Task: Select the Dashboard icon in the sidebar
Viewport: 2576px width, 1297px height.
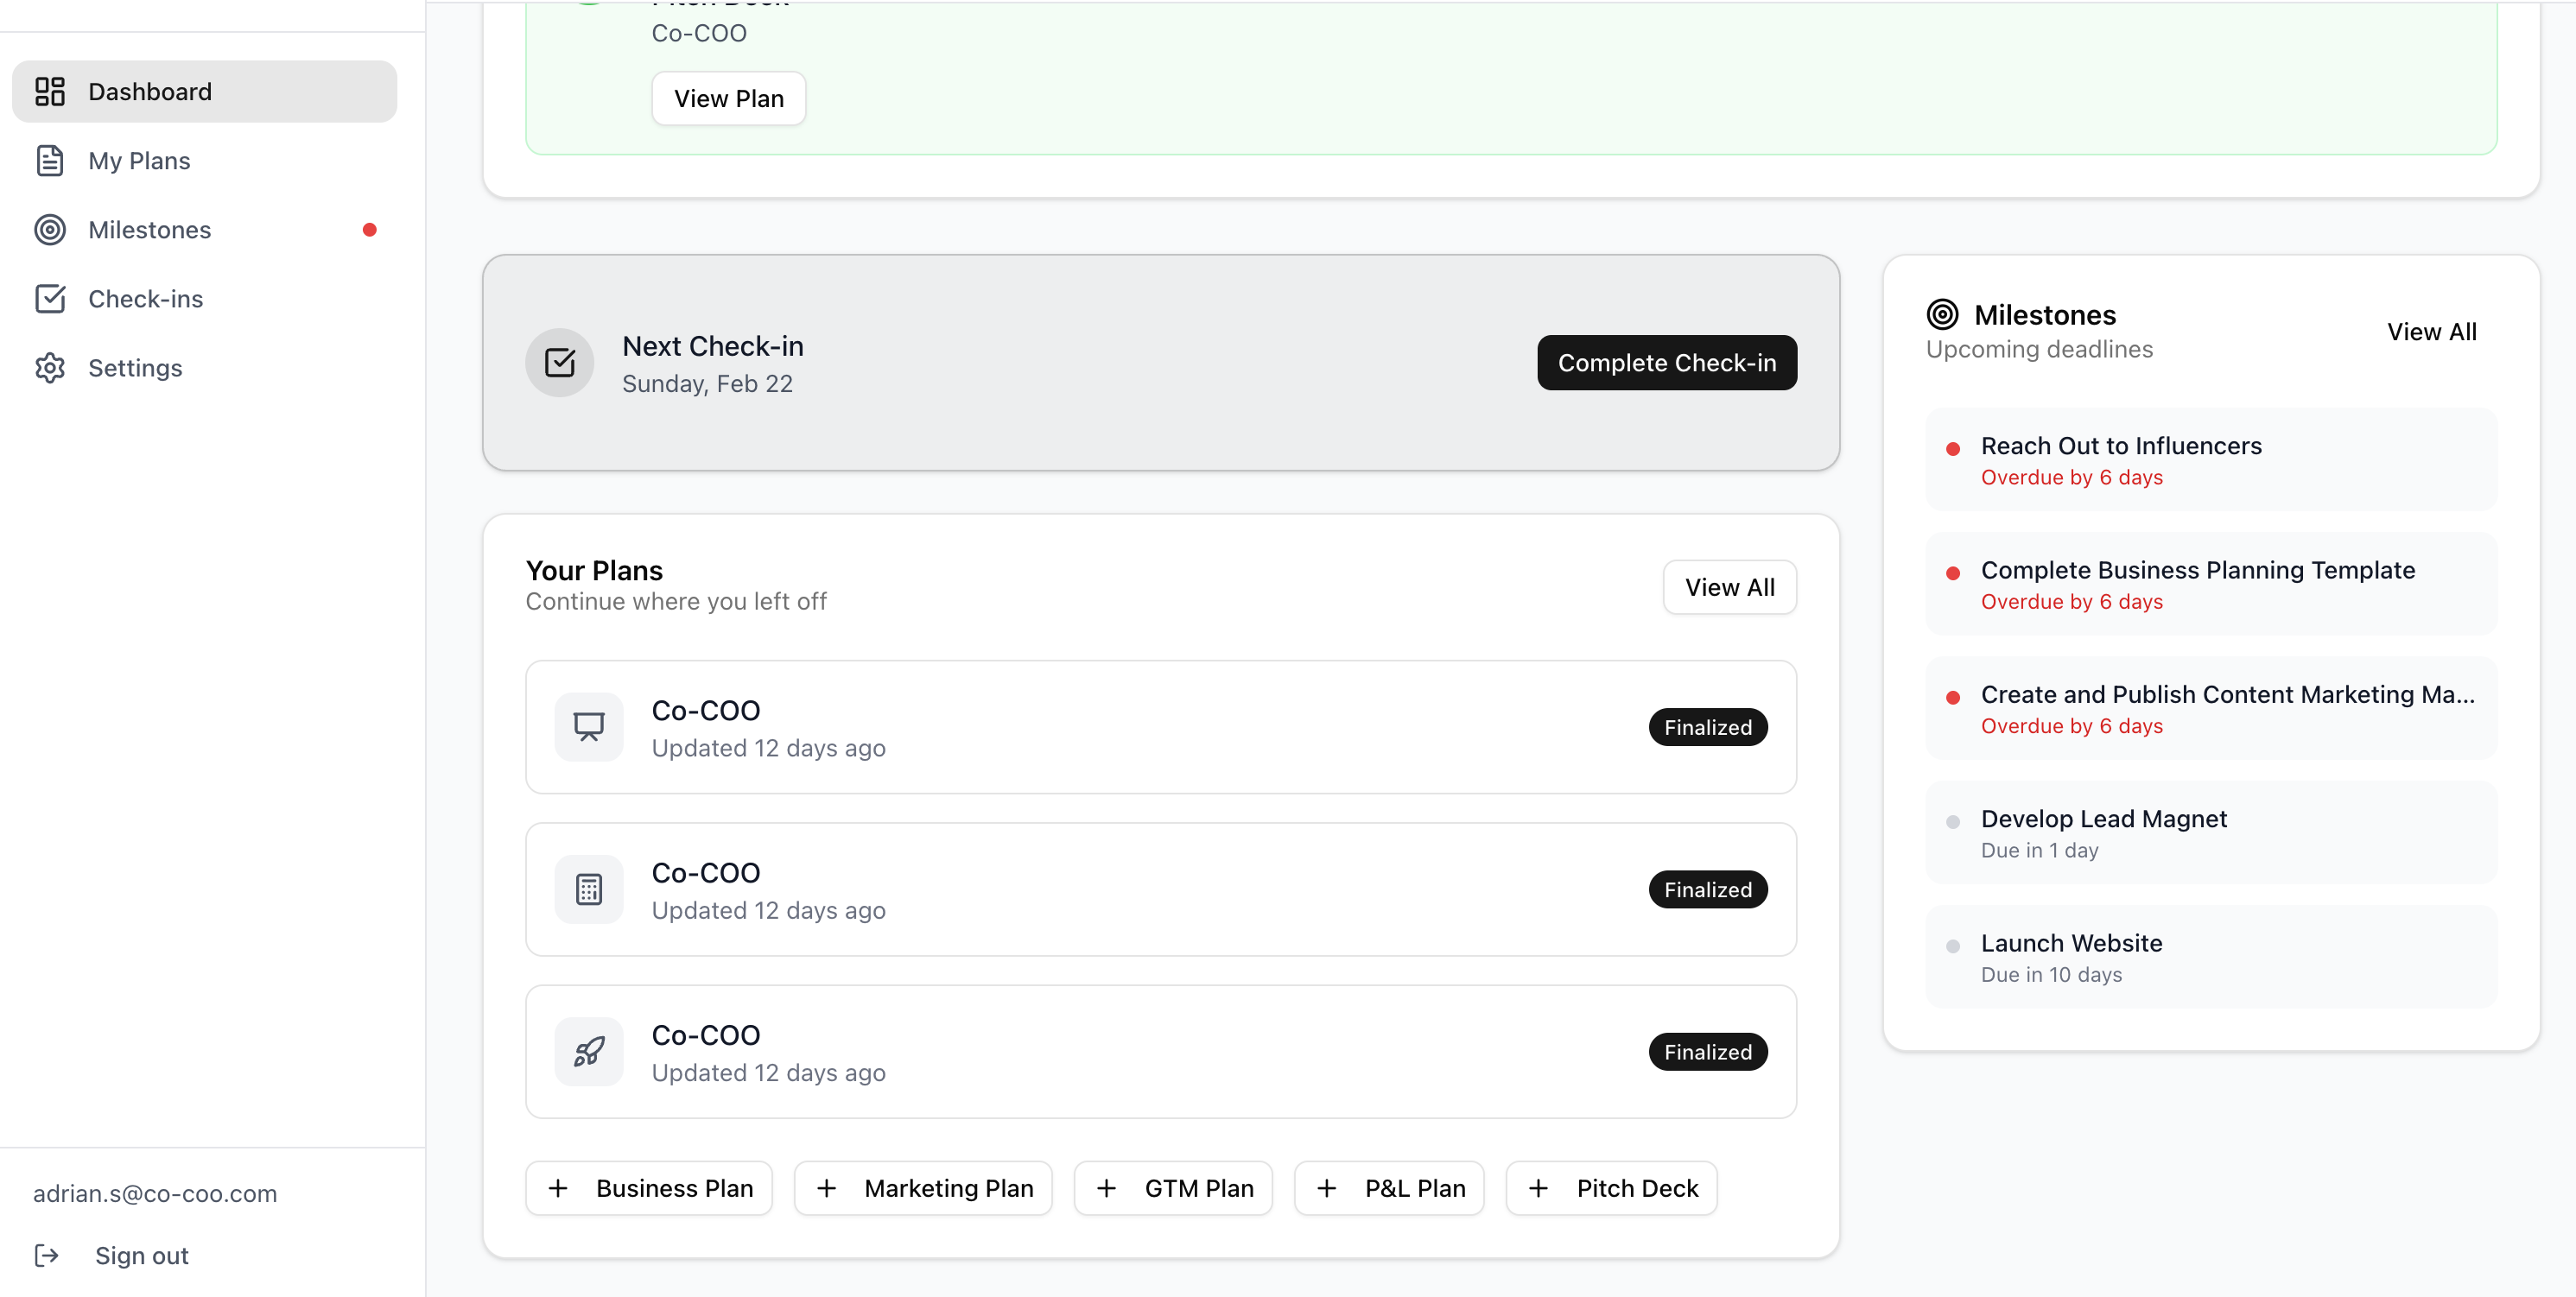Action: click(51, 91)
